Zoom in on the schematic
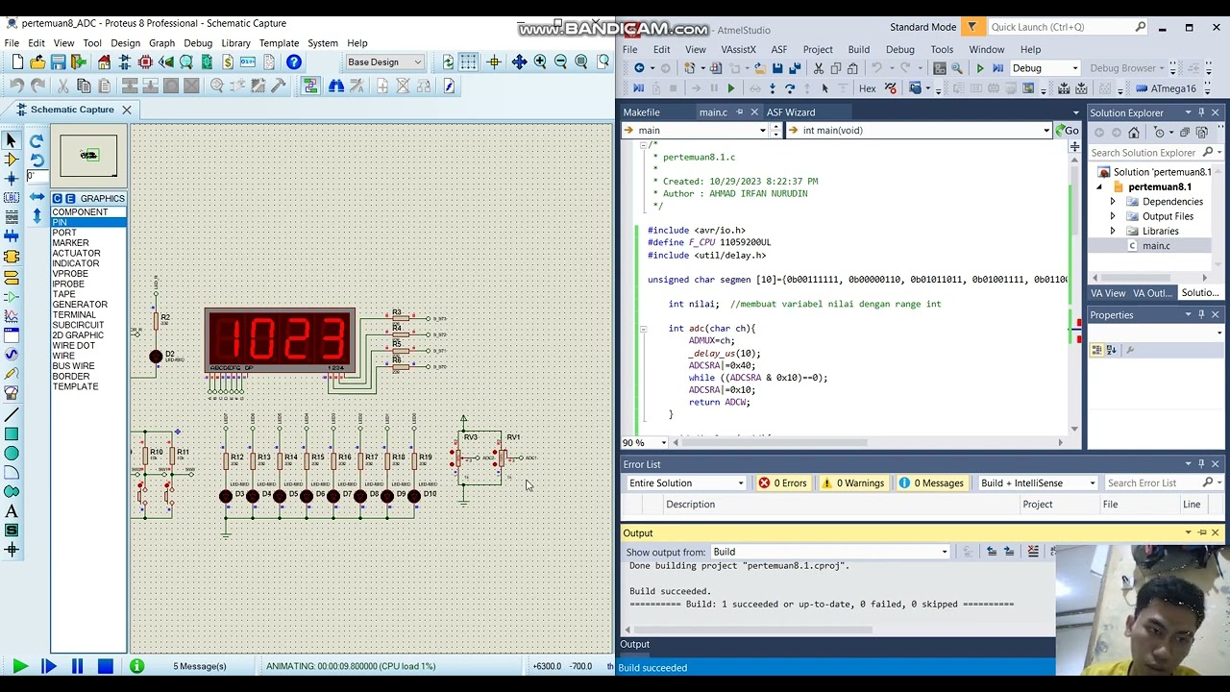This screenshot has height=692, width=1230. click(540, 62)
